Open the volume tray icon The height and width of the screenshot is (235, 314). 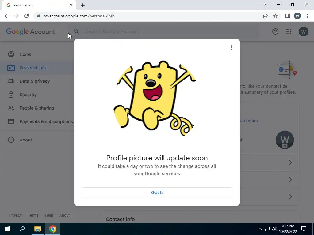tap(274, 229)
